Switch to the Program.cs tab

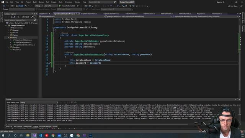click(x=201, y=14)
